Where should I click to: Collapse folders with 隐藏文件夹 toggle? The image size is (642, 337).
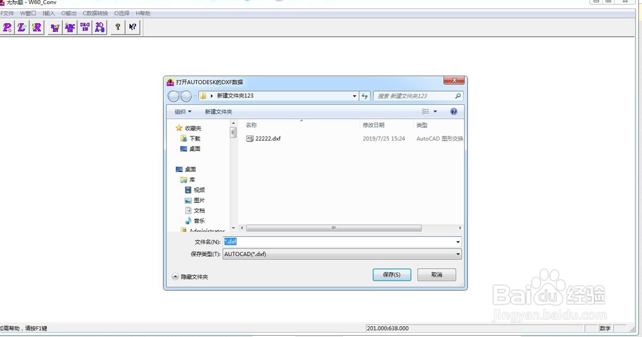pos(190,277)
